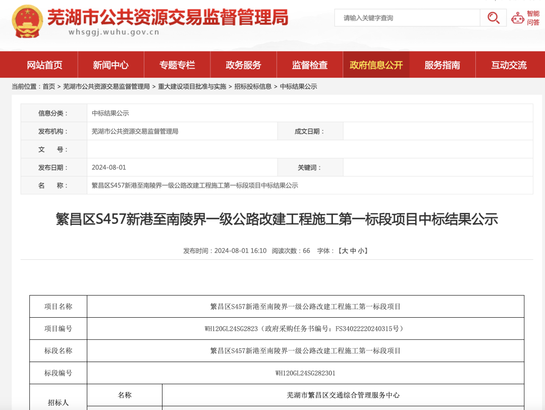
Task: Click the 成文日期 label cell
Action: [x=310, y=131]
